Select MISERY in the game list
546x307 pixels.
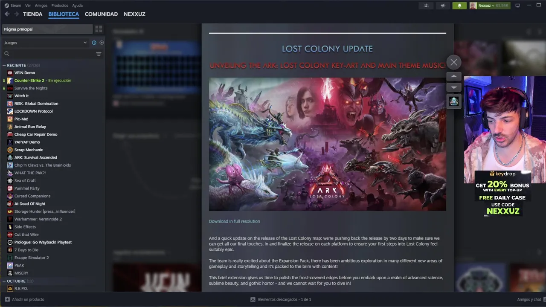(x=21, y=273)
